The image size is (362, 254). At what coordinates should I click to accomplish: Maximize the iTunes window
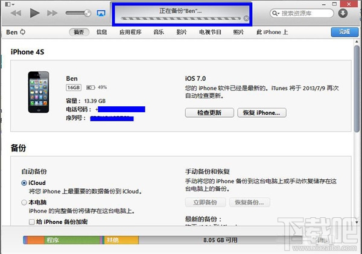click(x=334, y=4)
